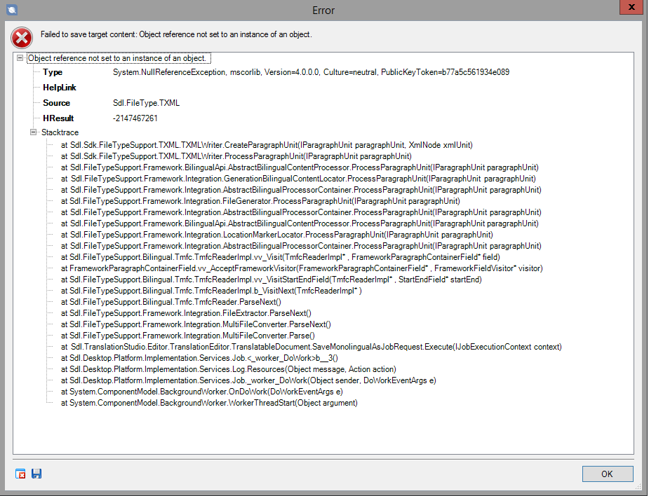Select the Source property row
The height and width of the screenshot is (496, 656).
click(x=56, y=103)
